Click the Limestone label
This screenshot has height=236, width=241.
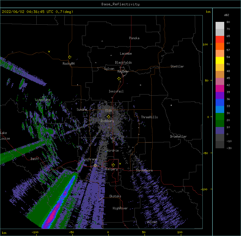(x=43, y=100)
